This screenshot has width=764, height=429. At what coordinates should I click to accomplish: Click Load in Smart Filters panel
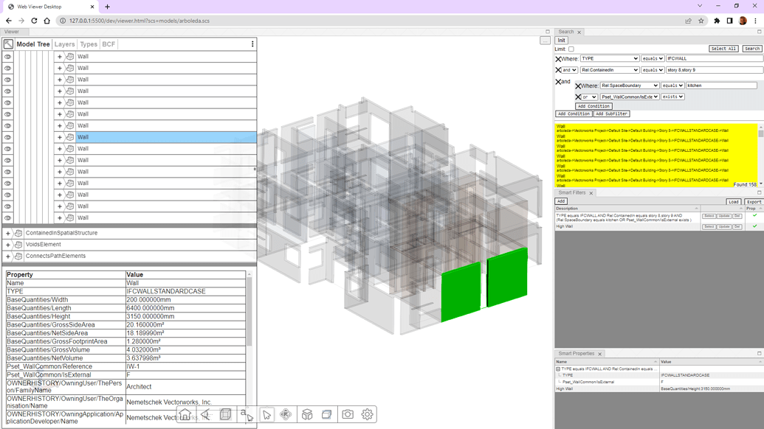point(734,201)
